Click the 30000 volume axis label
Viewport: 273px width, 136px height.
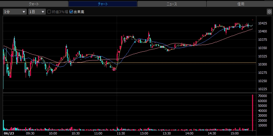coord(263,115)
